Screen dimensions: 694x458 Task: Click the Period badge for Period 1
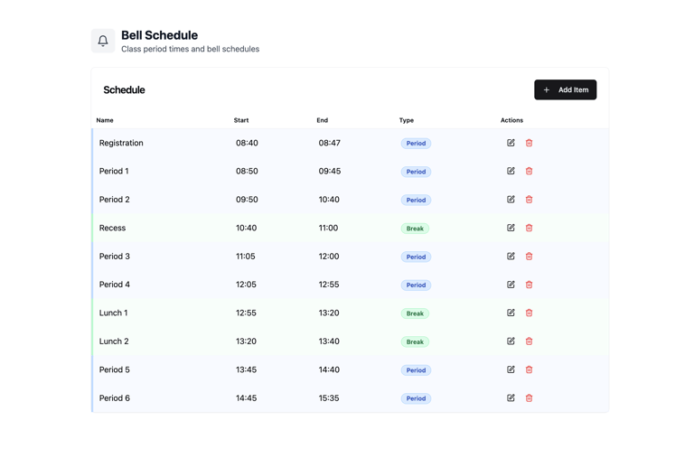[x=416, y=172]
